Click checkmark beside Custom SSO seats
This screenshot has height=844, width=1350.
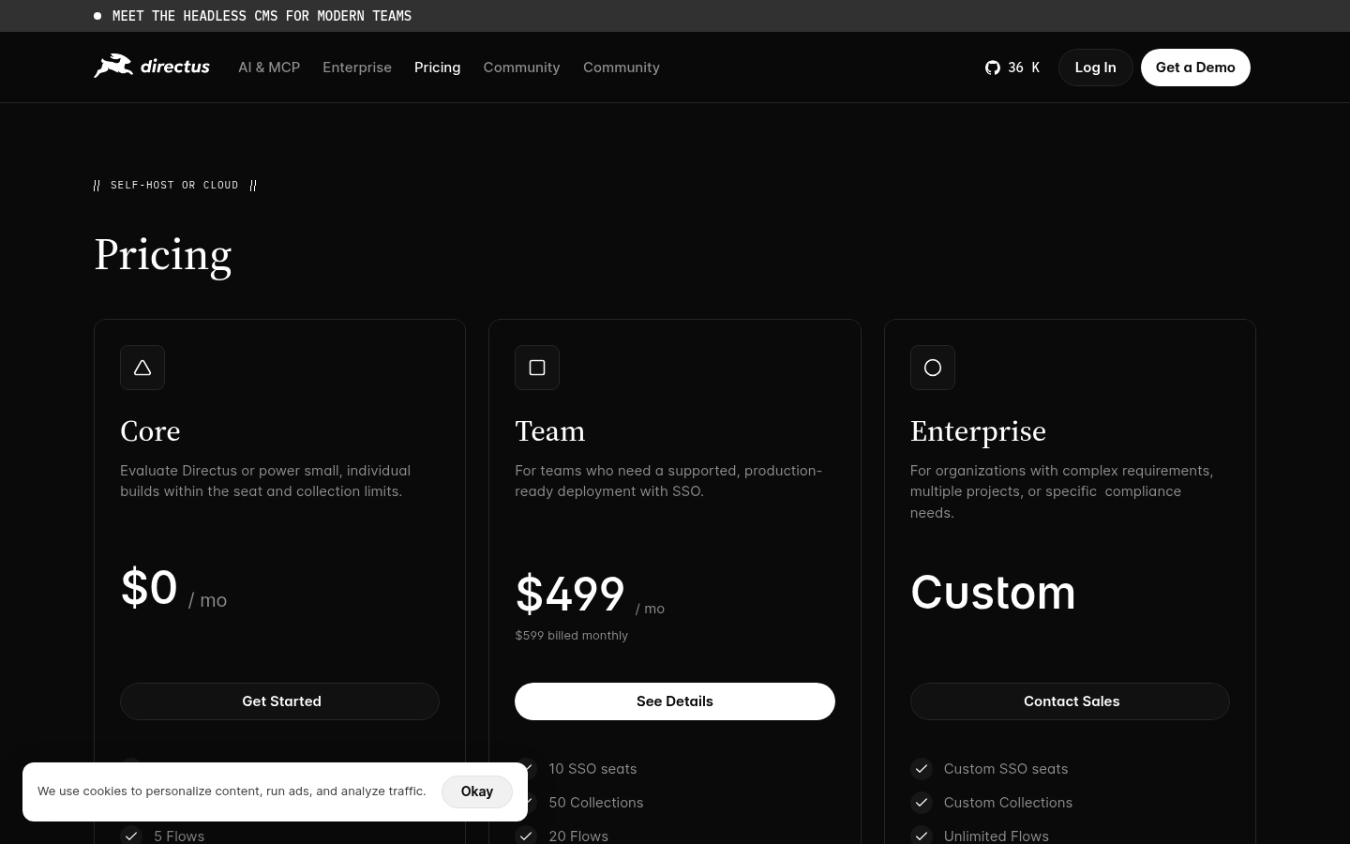point(922,769)
